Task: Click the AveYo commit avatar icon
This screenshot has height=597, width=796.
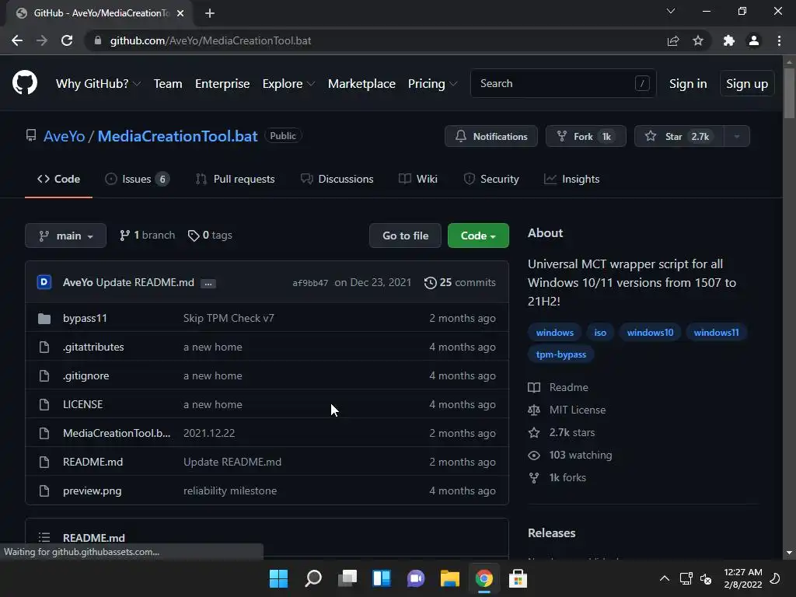Action: click(44, 281)
